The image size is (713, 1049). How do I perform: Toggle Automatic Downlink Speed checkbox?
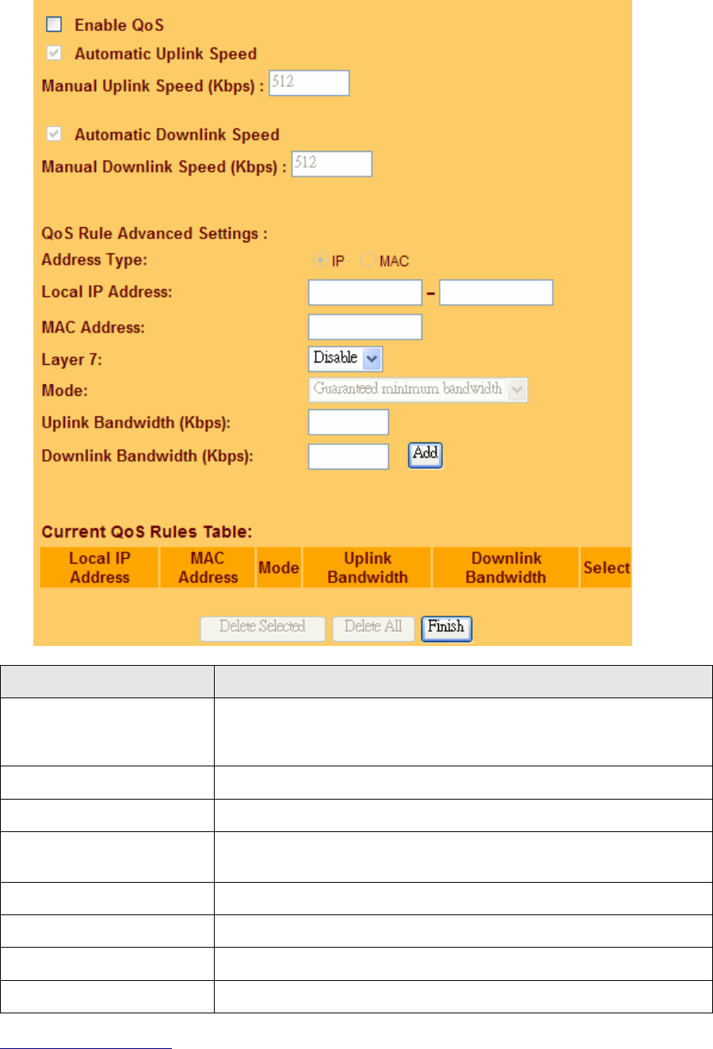coord(54,135)
